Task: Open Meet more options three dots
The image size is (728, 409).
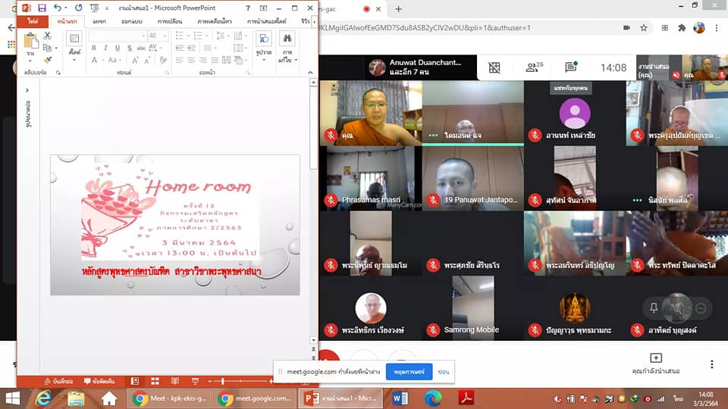Action: coord(712,364)
